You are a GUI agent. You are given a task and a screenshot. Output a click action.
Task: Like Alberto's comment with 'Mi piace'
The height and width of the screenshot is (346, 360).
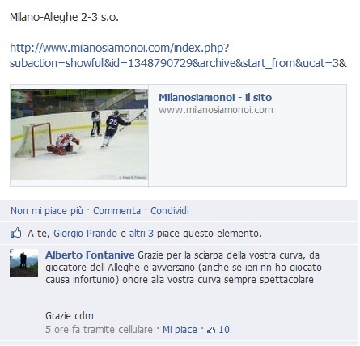click(180, 330)
